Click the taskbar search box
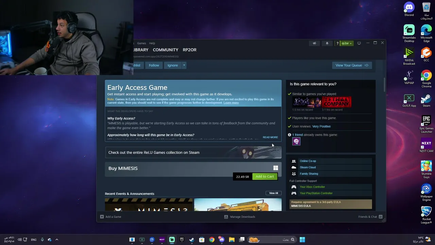435x245 pixels. (x=272, y=240)
